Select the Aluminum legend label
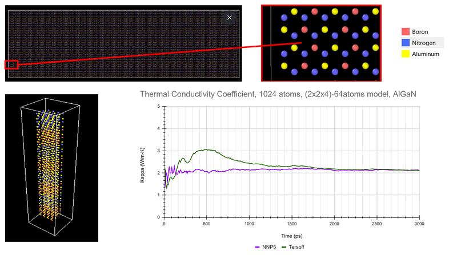 426,54
